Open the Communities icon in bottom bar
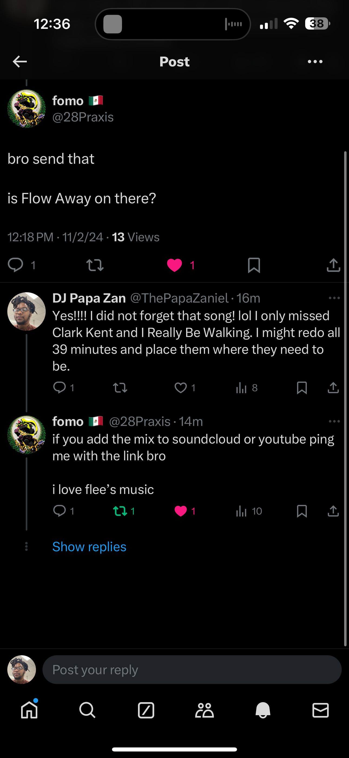This screenshot has width=349, height=758. [204, 710]
